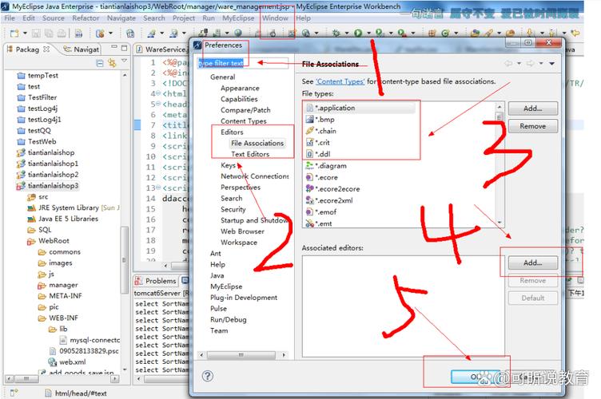Open the MyEclipse menu

click(238, 18)
